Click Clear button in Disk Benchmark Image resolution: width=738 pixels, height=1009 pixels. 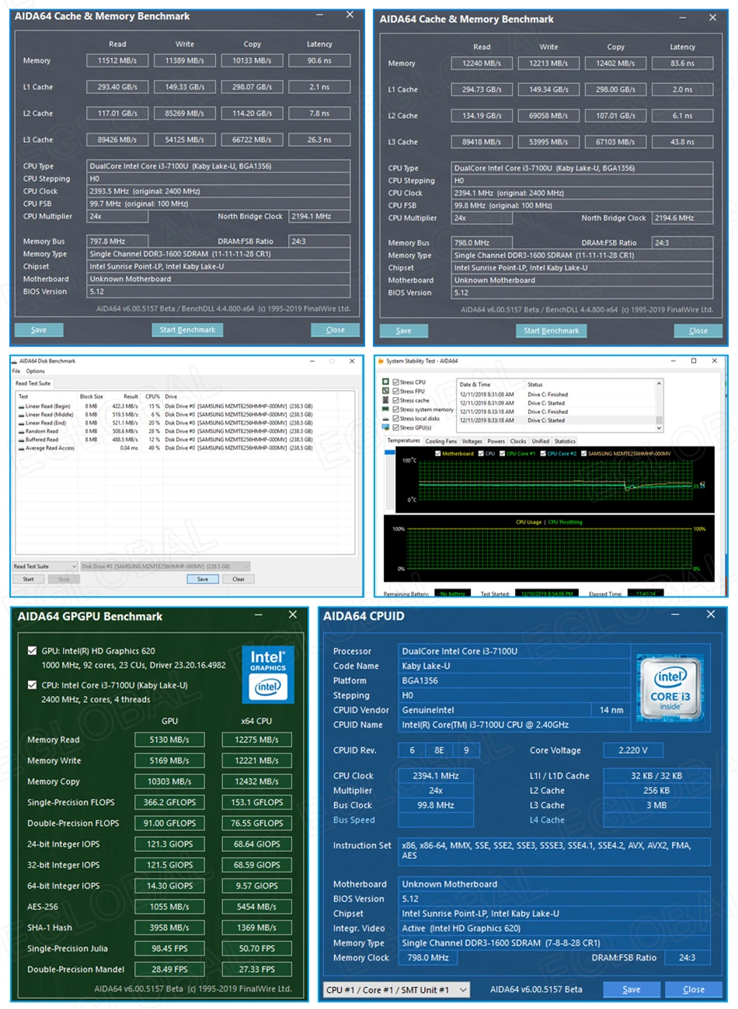pyautogui.click(x=238, y=579)
